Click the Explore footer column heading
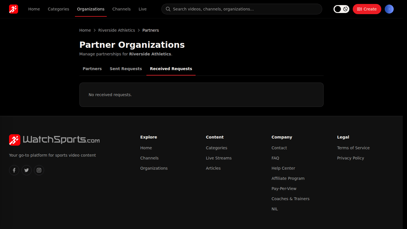Screen dimensions: 407x229 (x=149, y=137)
